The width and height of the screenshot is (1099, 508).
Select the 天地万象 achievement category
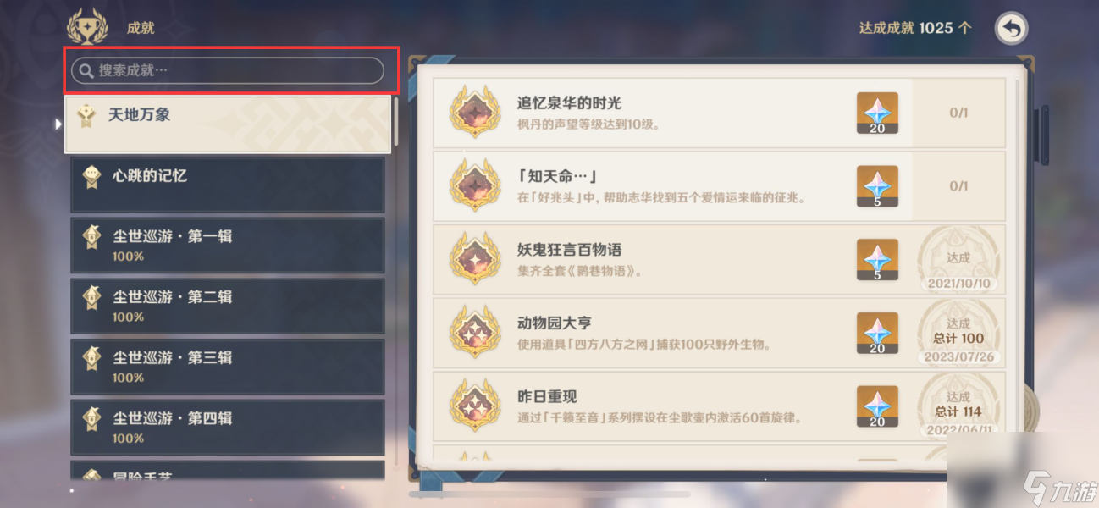click(228, 124)
